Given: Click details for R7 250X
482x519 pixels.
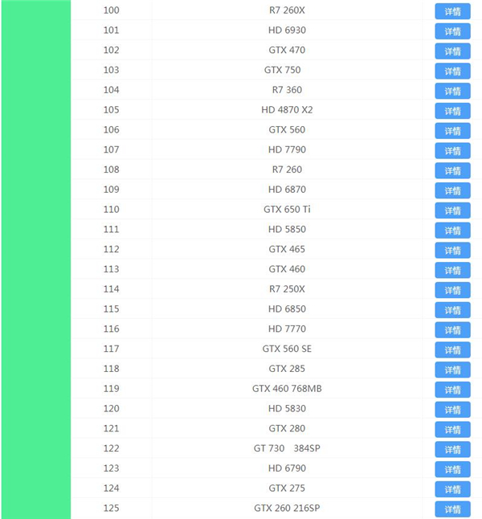Looking at the screenshot, I should pos(452,290).
